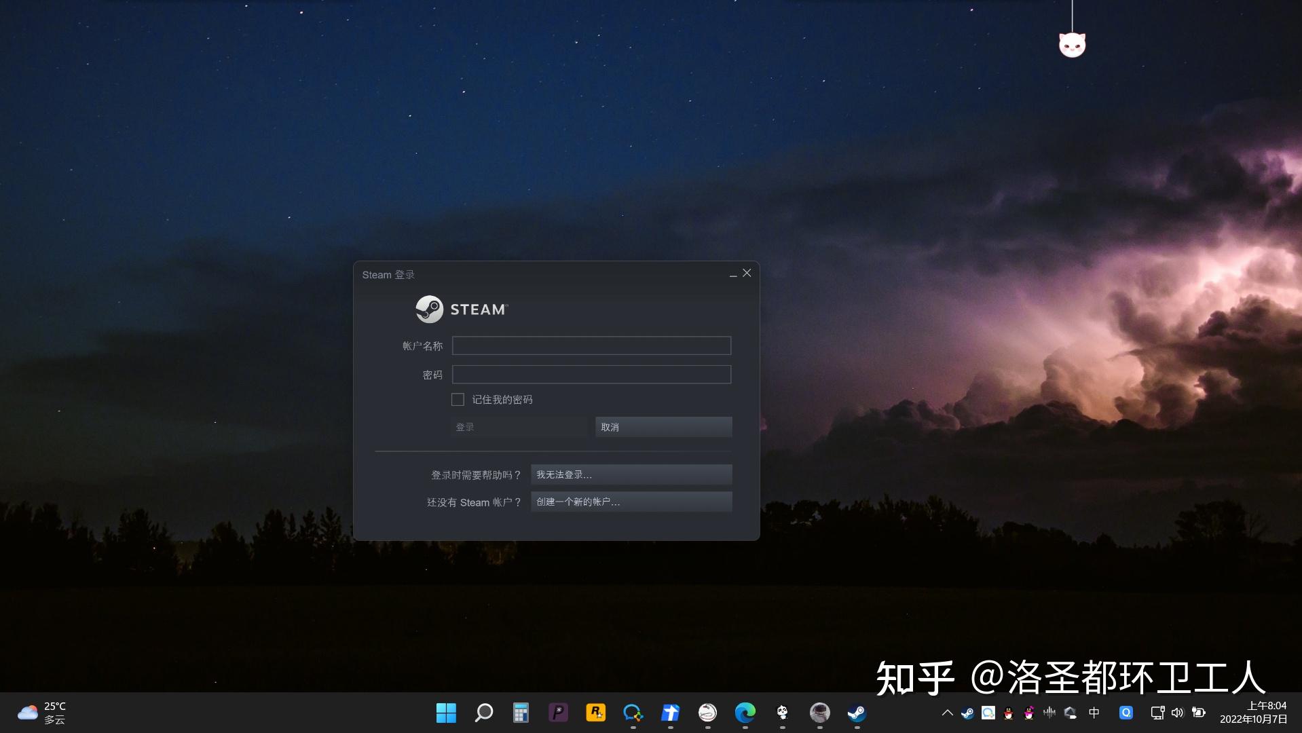The image size is (1302, 733).
Task: Click the red-scarf QQ penguin tray icon
Action: click(1009, 713)
